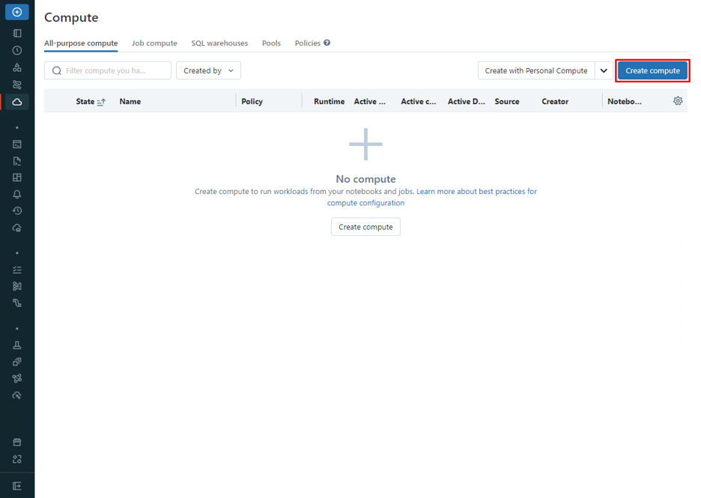Screen dimensions: 701x498
Task: Switch to SQL warehouses tab
Action: click(219, 43)
